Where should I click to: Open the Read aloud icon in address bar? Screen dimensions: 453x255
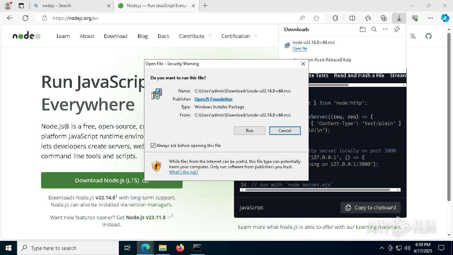[302, 18]
